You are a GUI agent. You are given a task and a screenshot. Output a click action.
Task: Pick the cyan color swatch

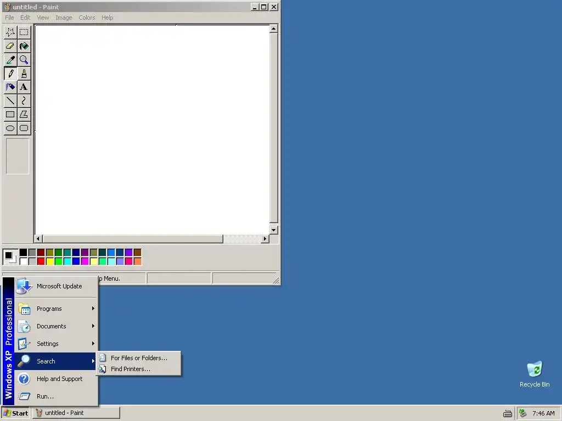68,261
